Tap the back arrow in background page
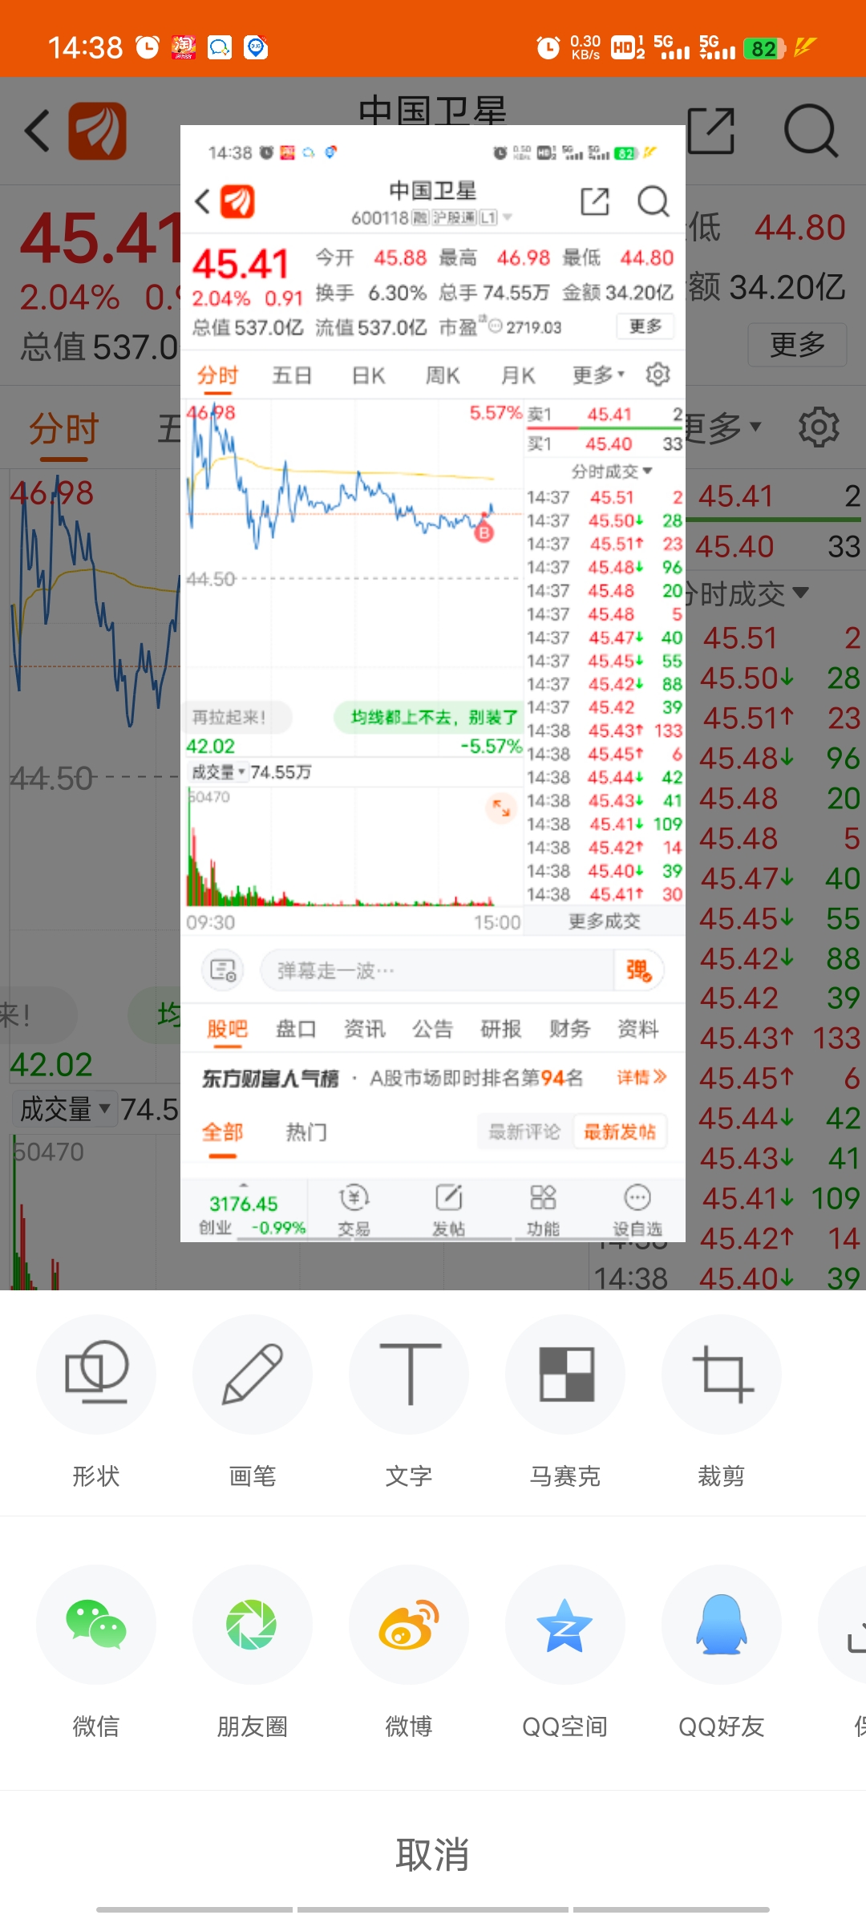This screenshot has width=866, height=1915. click(x=37, y=131)
